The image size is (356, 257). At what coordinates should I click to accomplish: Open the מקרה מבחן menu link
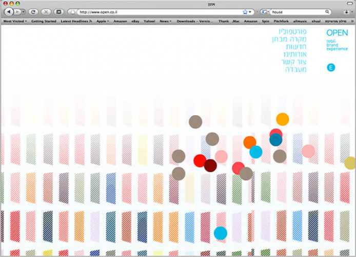[289, 39]
